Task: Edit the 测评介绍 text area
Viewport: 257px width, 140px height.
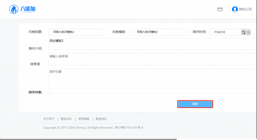Action: click(x=153, y=44)
